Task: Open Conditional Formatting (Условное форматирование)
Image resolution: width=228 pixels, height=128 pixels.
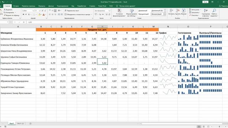Action: click(x=119, y=13)
